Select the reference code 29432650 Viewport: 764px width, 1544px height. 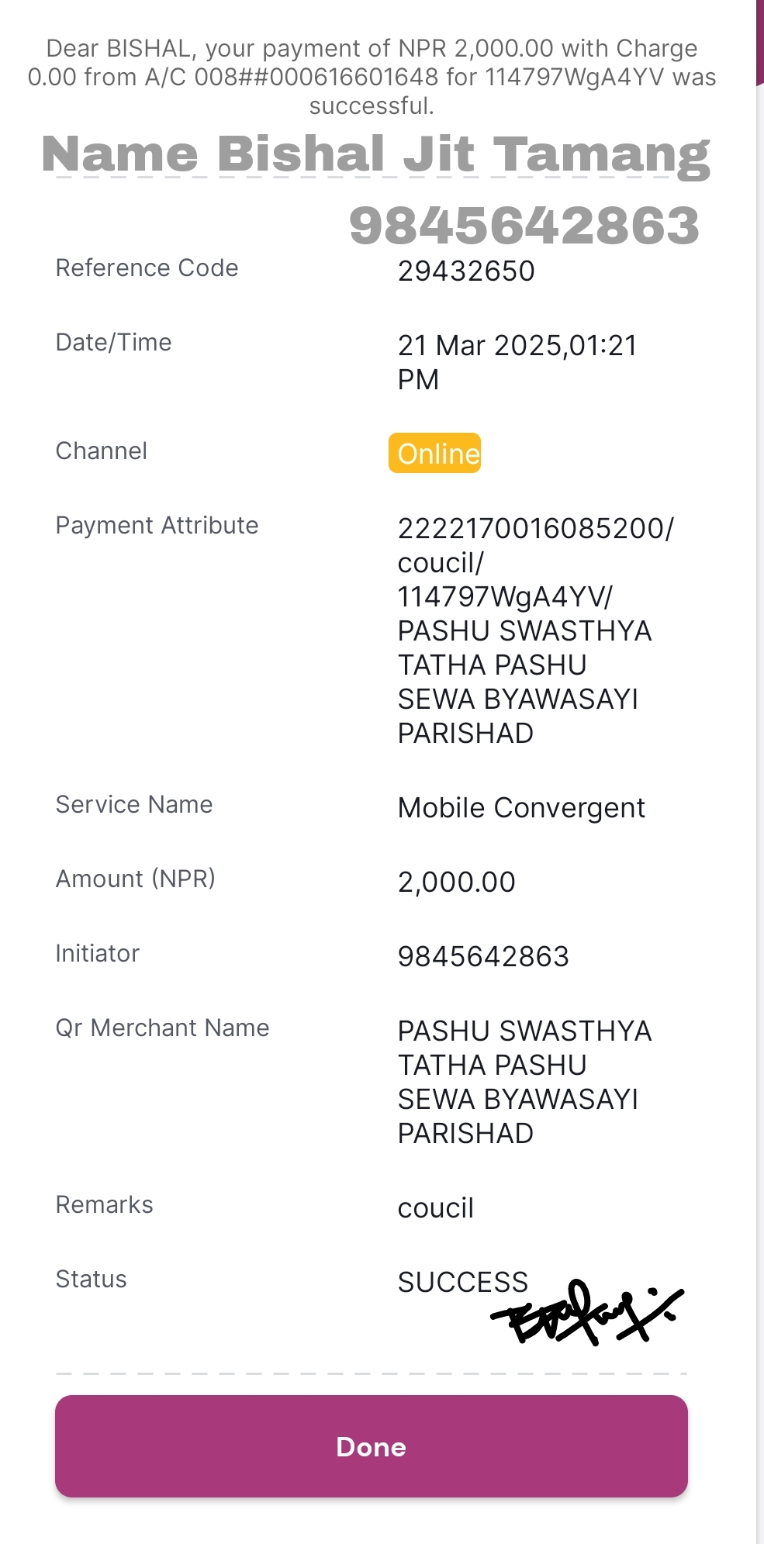[466, 271]
